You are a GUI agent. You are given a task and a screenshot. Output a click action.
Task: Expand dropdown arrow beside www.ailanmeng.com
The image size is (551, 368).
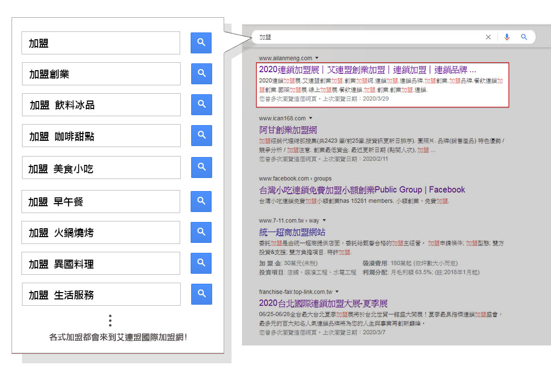pos(317,58)
